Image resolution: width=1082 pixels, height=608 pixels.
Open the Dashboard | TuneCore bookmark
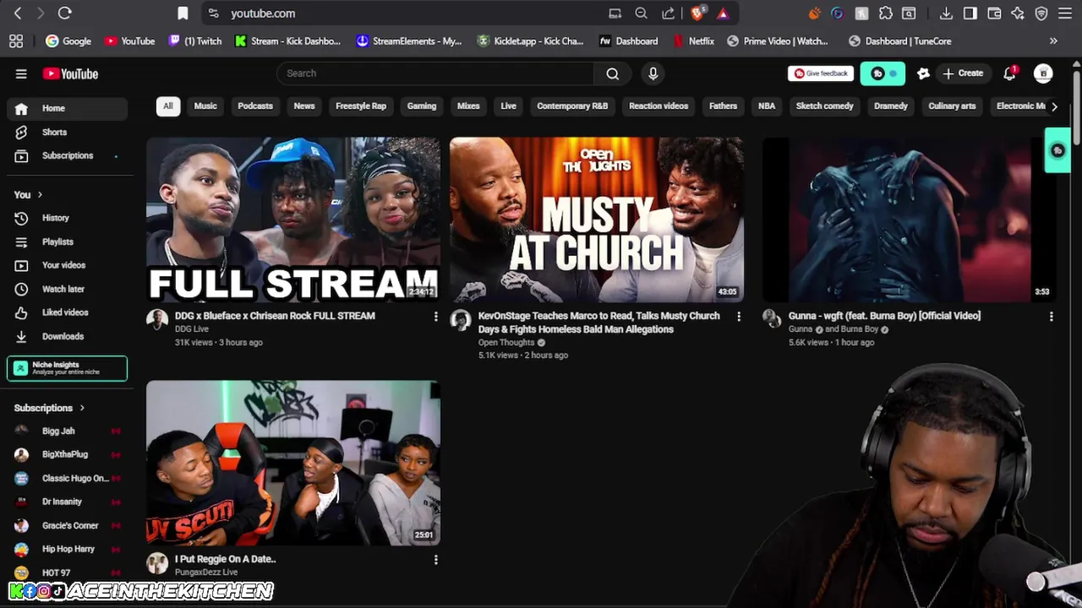[x=900, y=41]
